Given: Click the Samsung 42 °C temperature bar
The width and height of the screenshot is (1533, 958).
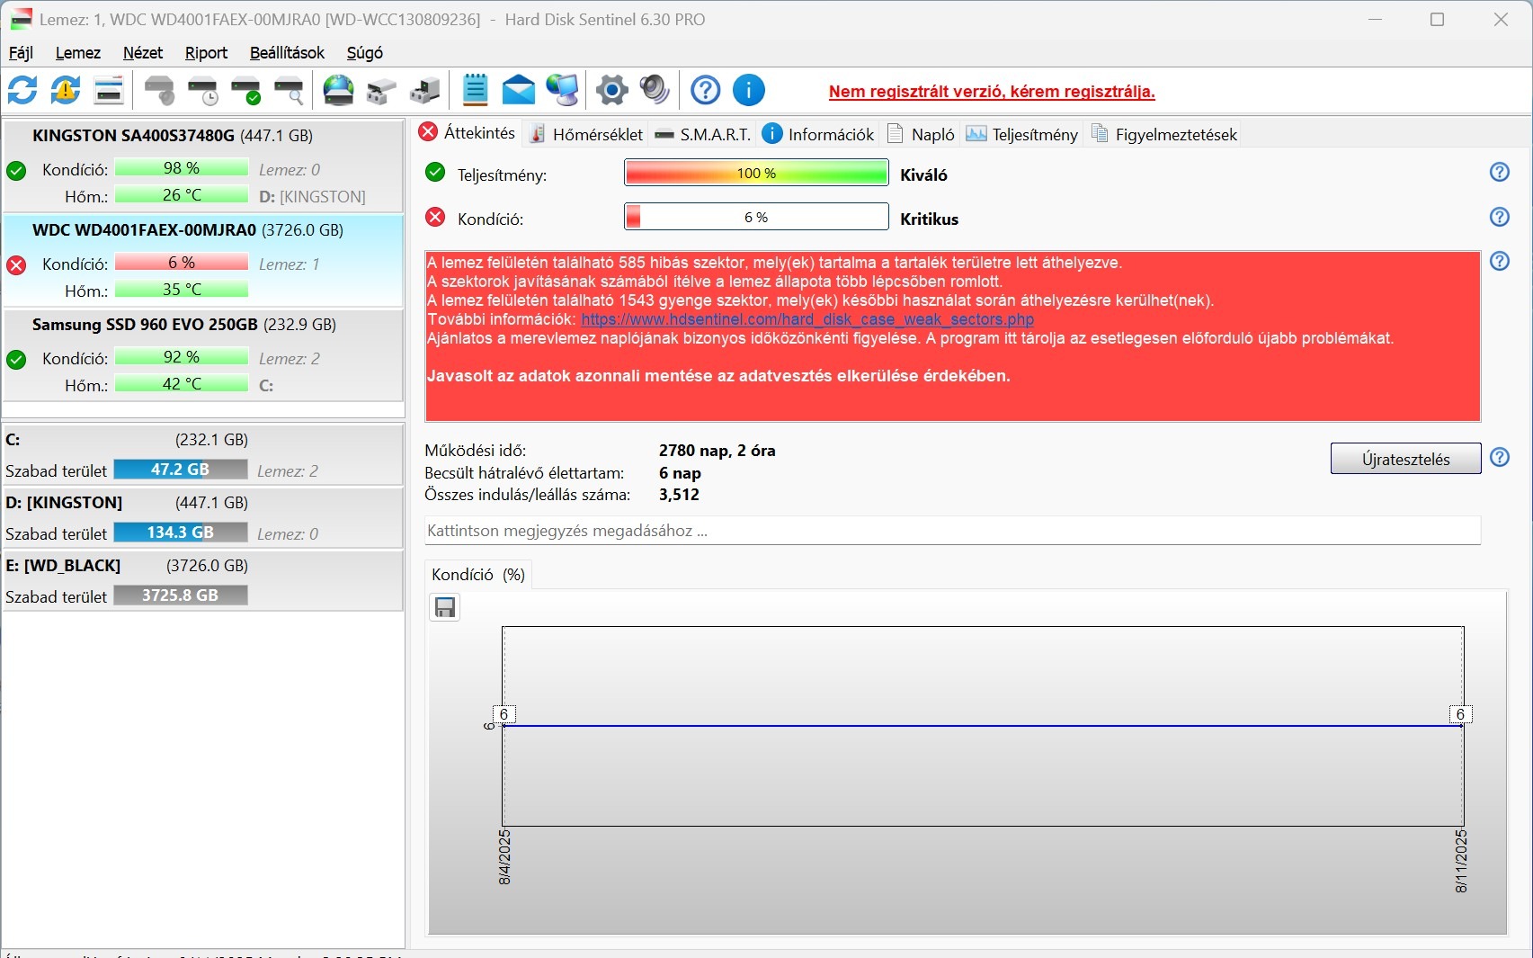Looking at the screenshot, I should click(x=182, y=384).
